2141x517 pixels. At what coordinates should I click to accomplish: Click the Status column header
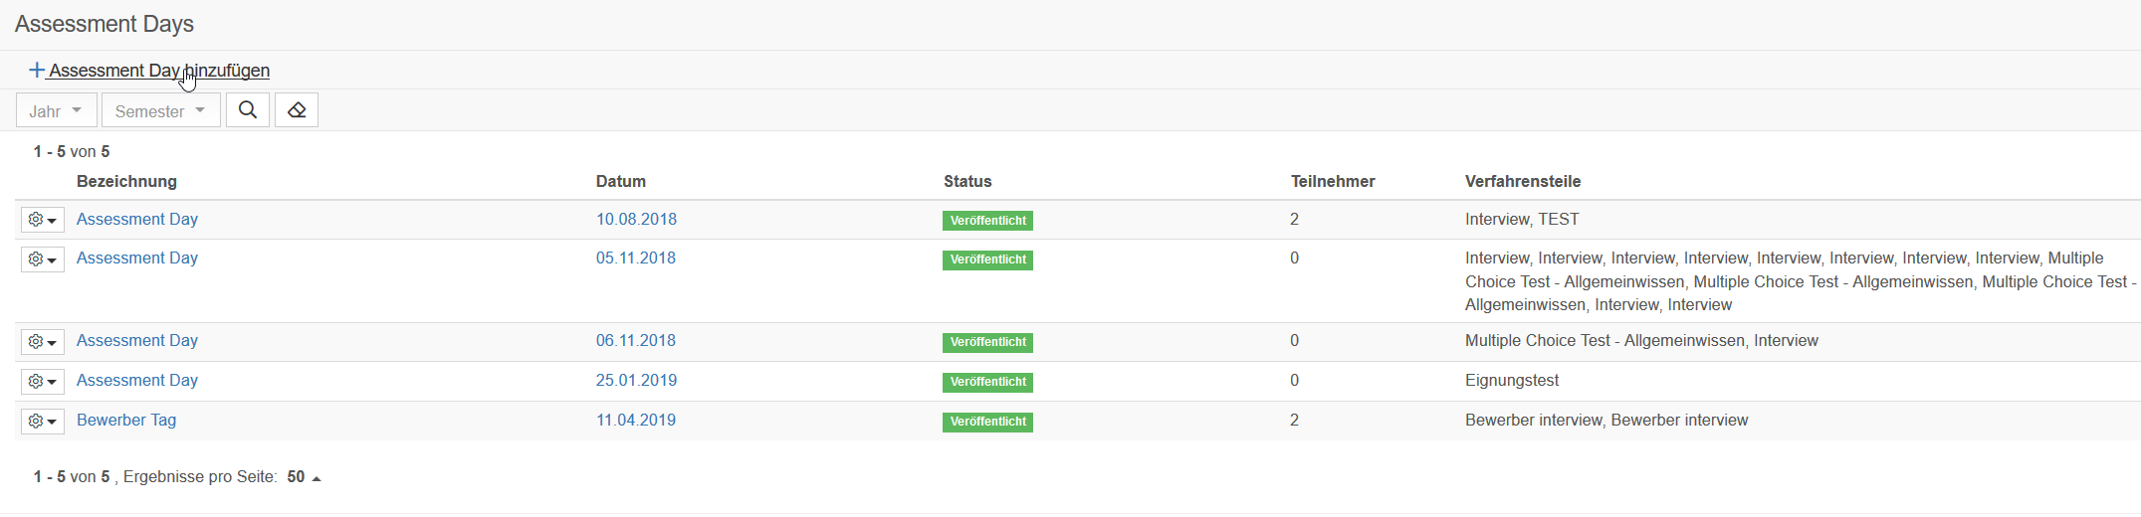(x=967, y=181)
